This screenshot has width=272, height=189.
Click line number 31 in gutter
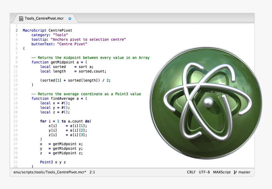click(x=15, y=162)
